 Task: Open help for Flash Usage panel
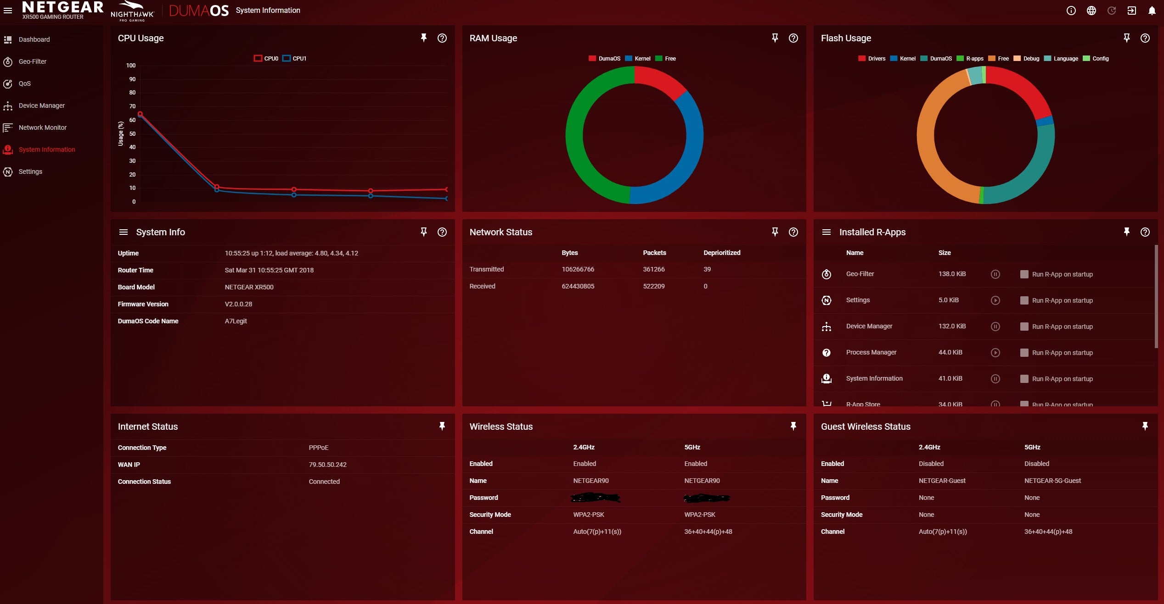1145,38
